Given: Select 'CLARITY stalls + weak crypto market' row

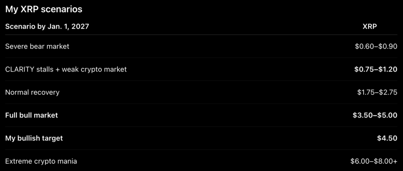Looking at the screenshot, I should tap(201, 69).
